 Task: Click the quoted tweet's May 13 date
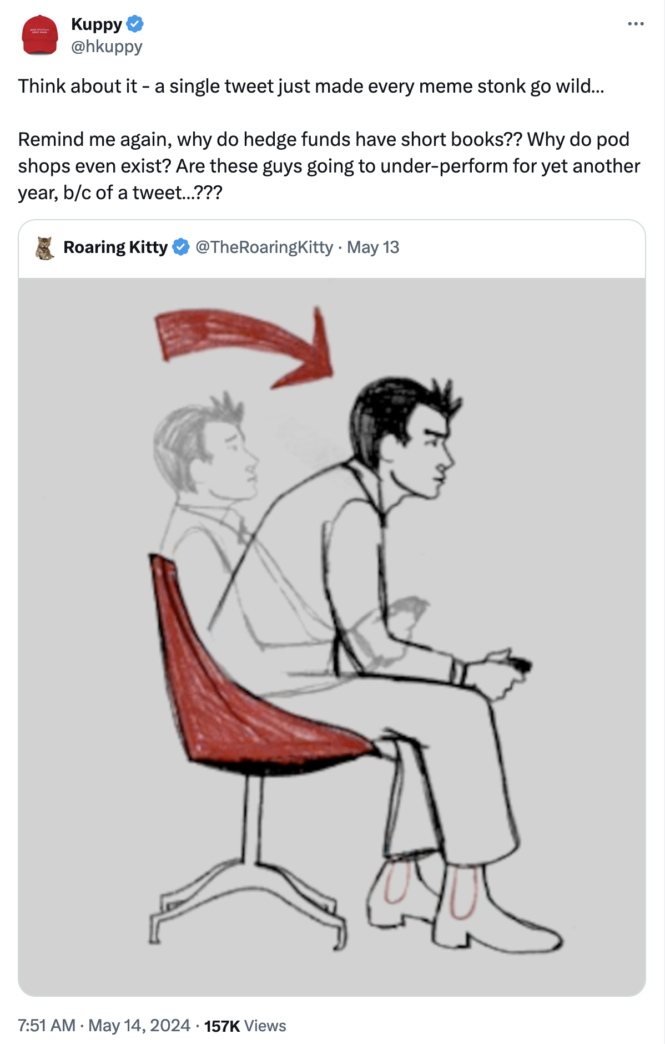point(373,247)
